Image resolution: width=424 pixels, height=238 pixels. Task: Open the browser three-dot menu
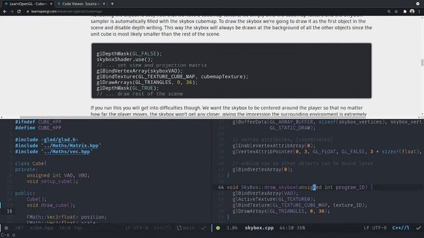[419, 12]
